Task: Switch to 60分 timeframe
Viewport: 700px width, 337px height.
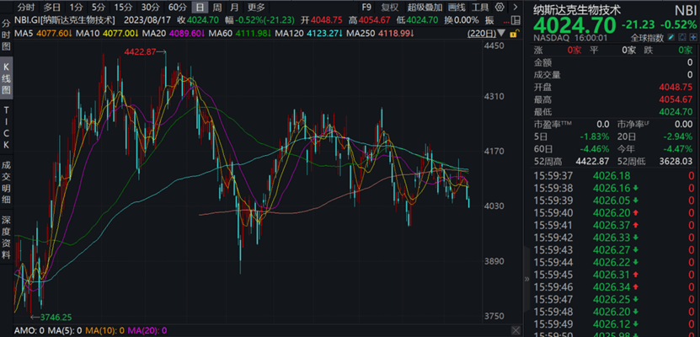Action: 178,8
